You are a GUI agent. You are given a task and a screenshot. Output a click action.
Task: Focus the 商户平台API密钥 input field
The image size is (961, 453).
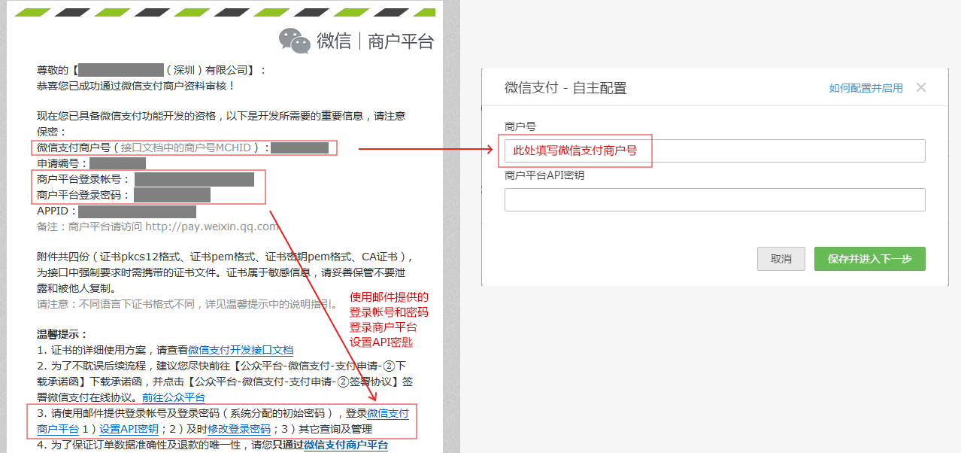[714, 199]
